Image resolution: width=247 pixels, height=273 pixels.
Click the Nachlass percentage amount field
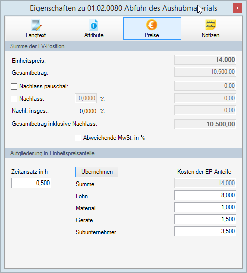coord(205,98)
